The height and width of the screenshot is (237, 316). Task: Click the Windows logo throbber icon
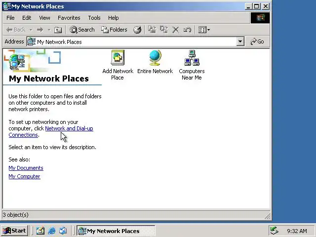click(260, 18)
